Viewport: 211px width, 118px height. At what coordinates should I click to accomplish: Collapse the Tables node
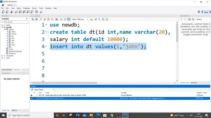pos(5,29)
